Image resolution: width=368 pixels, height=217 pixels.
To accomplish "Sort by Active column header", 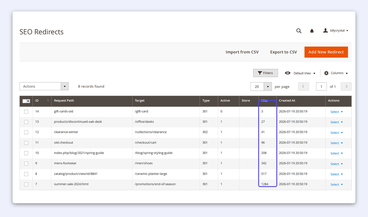I will [x=229, y=101].
